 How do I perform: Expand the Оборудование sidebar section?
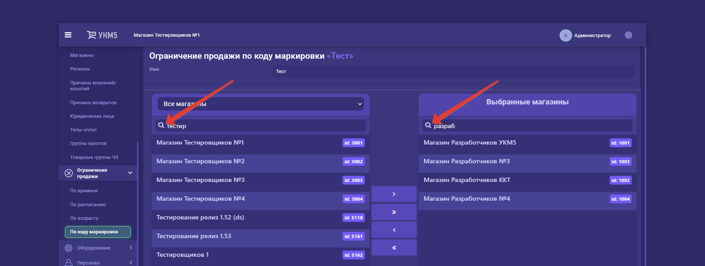pos(131,248)
